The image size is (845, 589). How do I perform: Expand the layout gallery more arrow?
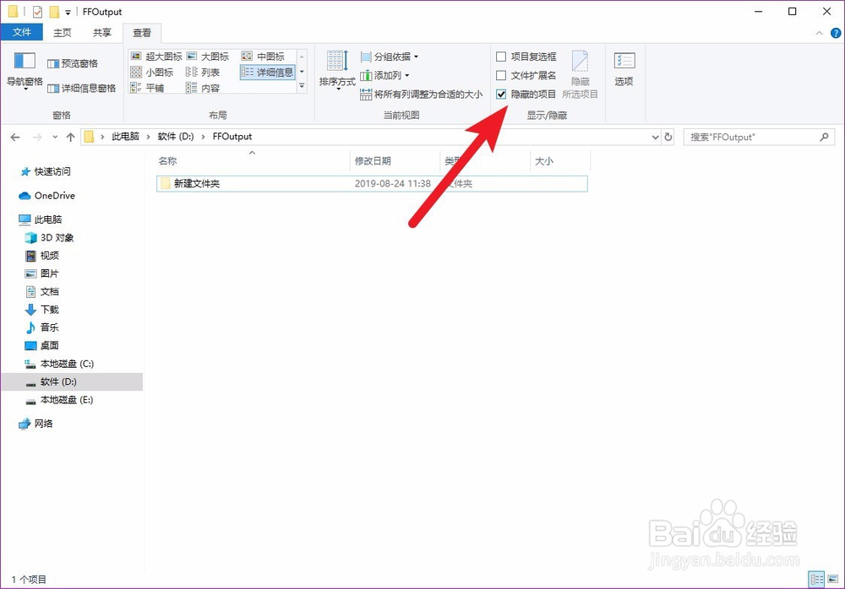pos(302,86)
